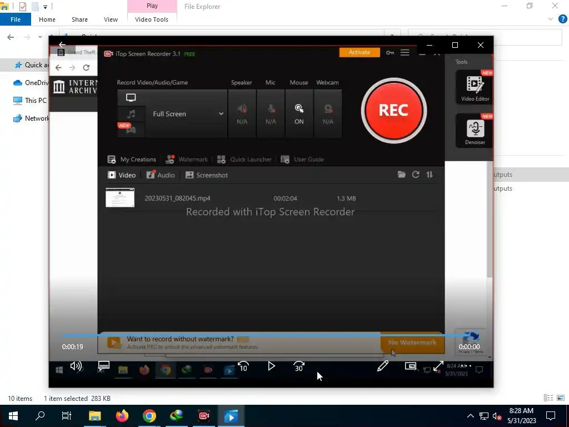Click File Explorer's back navigation arrow

11,37
